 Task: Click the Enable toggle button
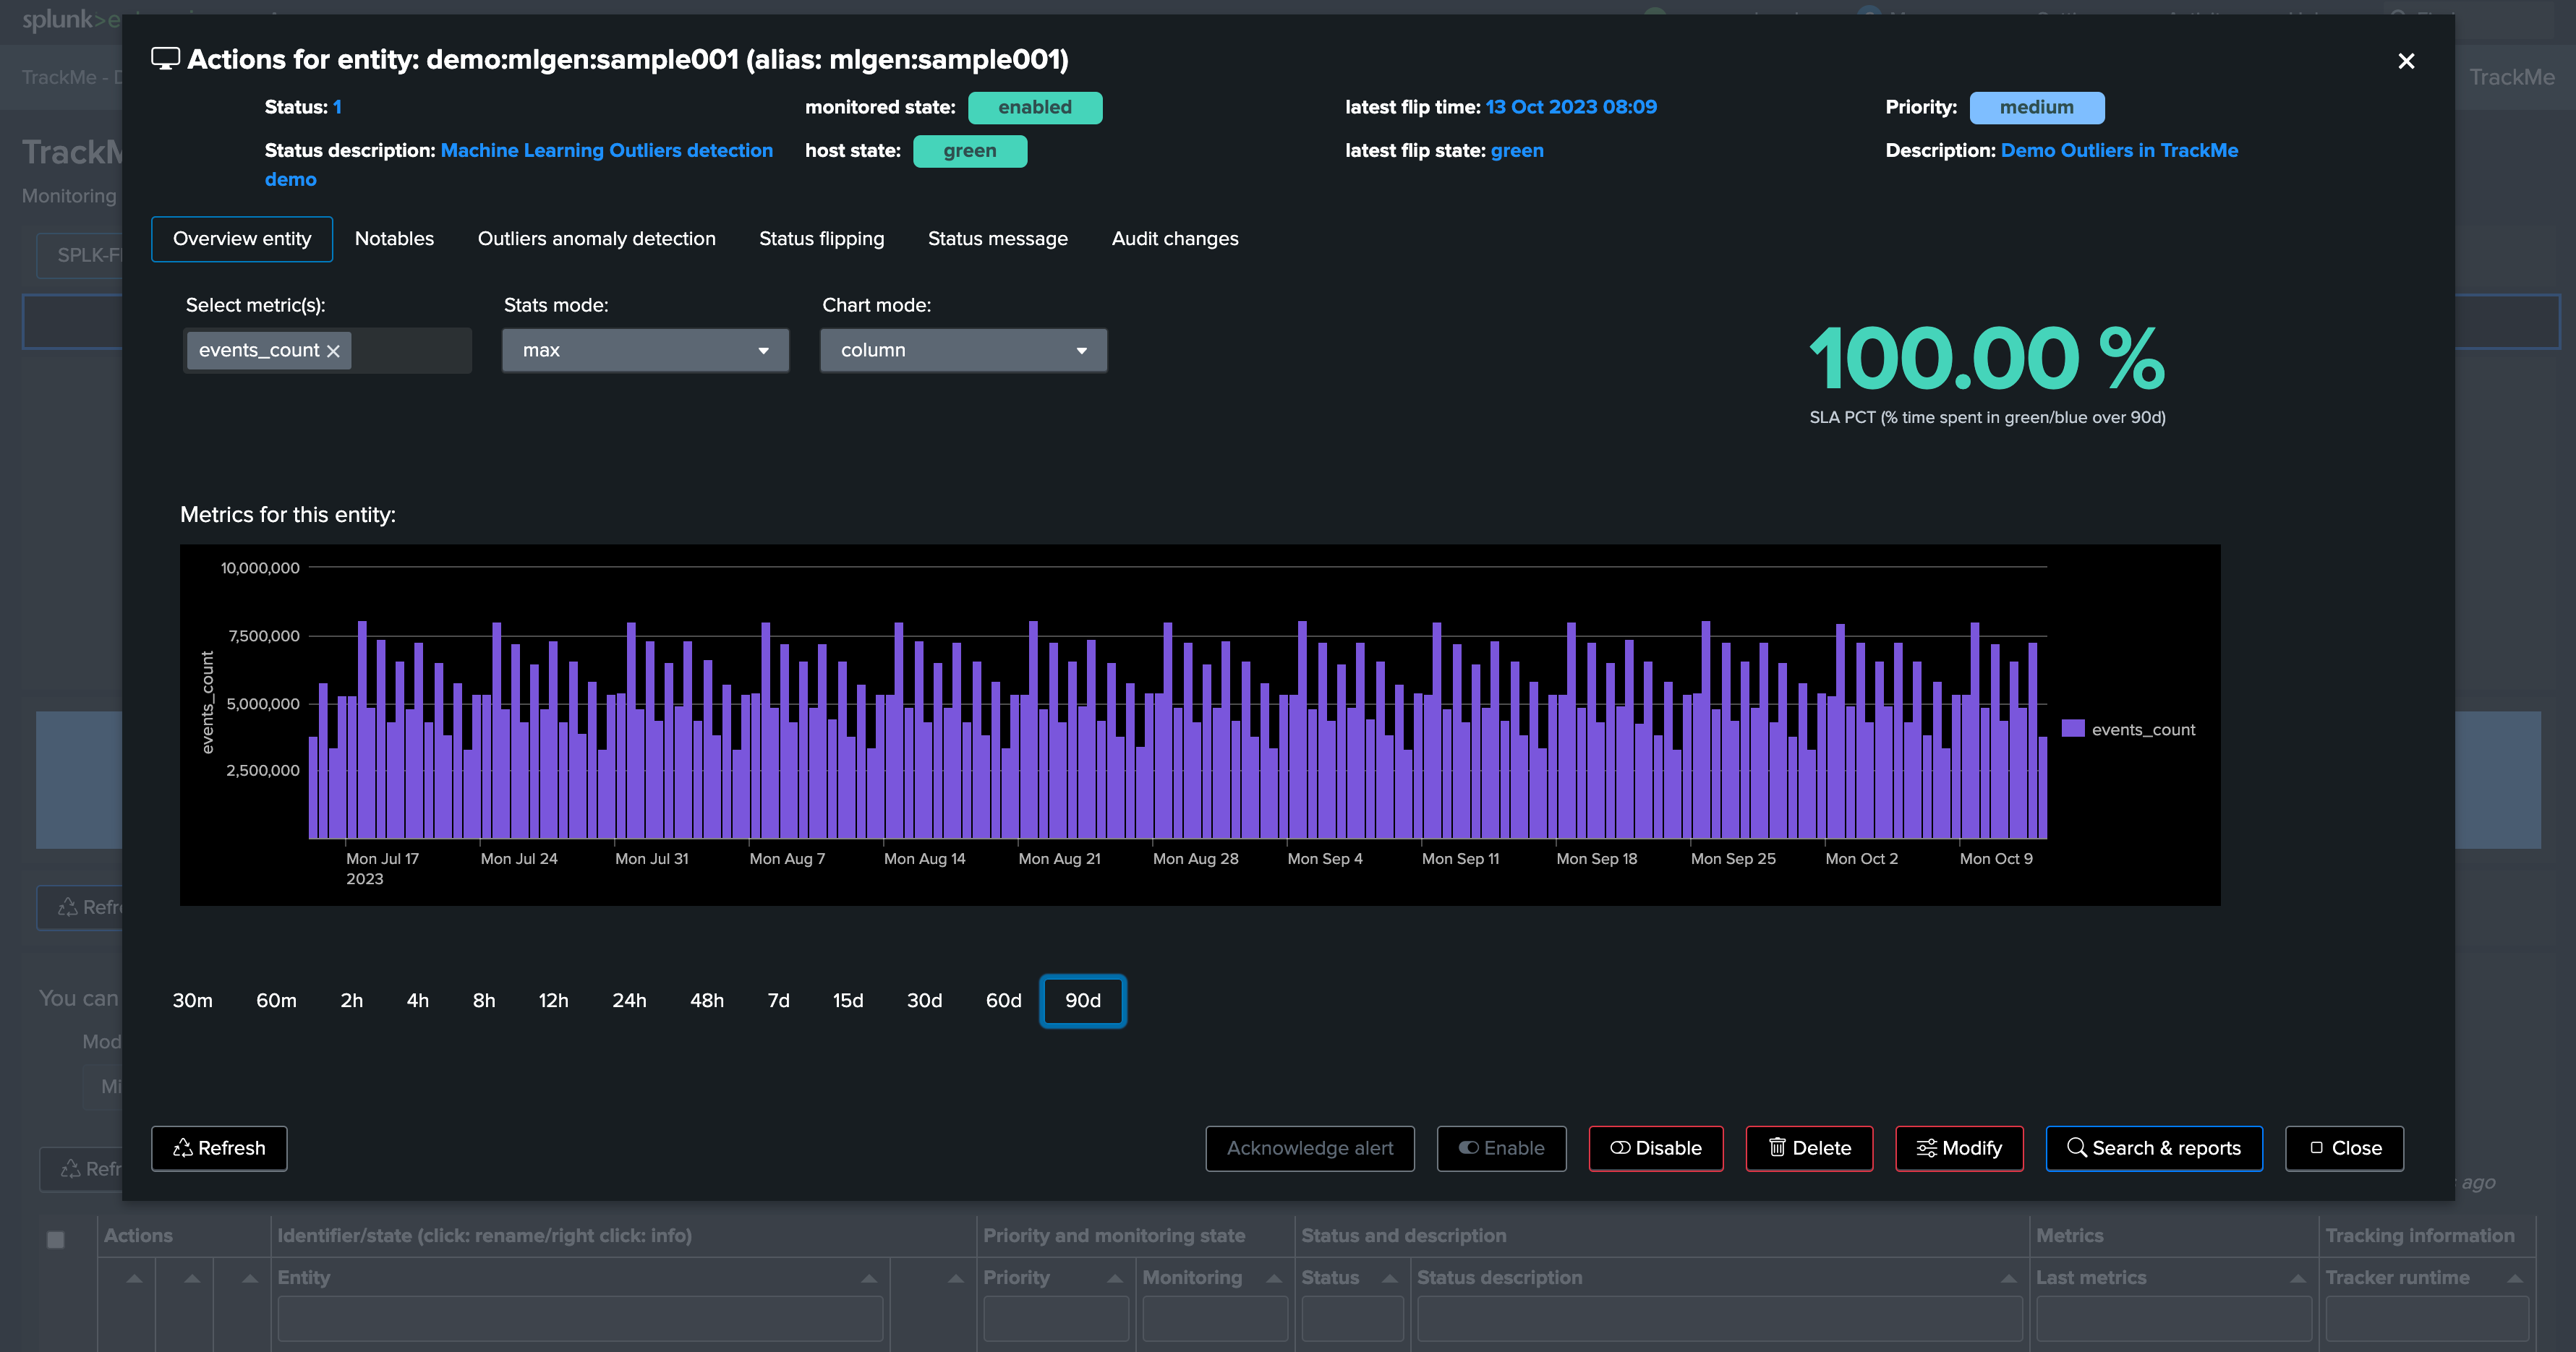[x=1501, y=1148]
